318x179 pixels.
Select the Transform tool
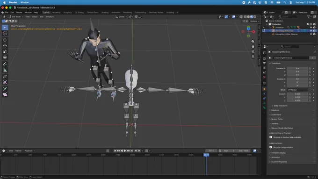5,57
